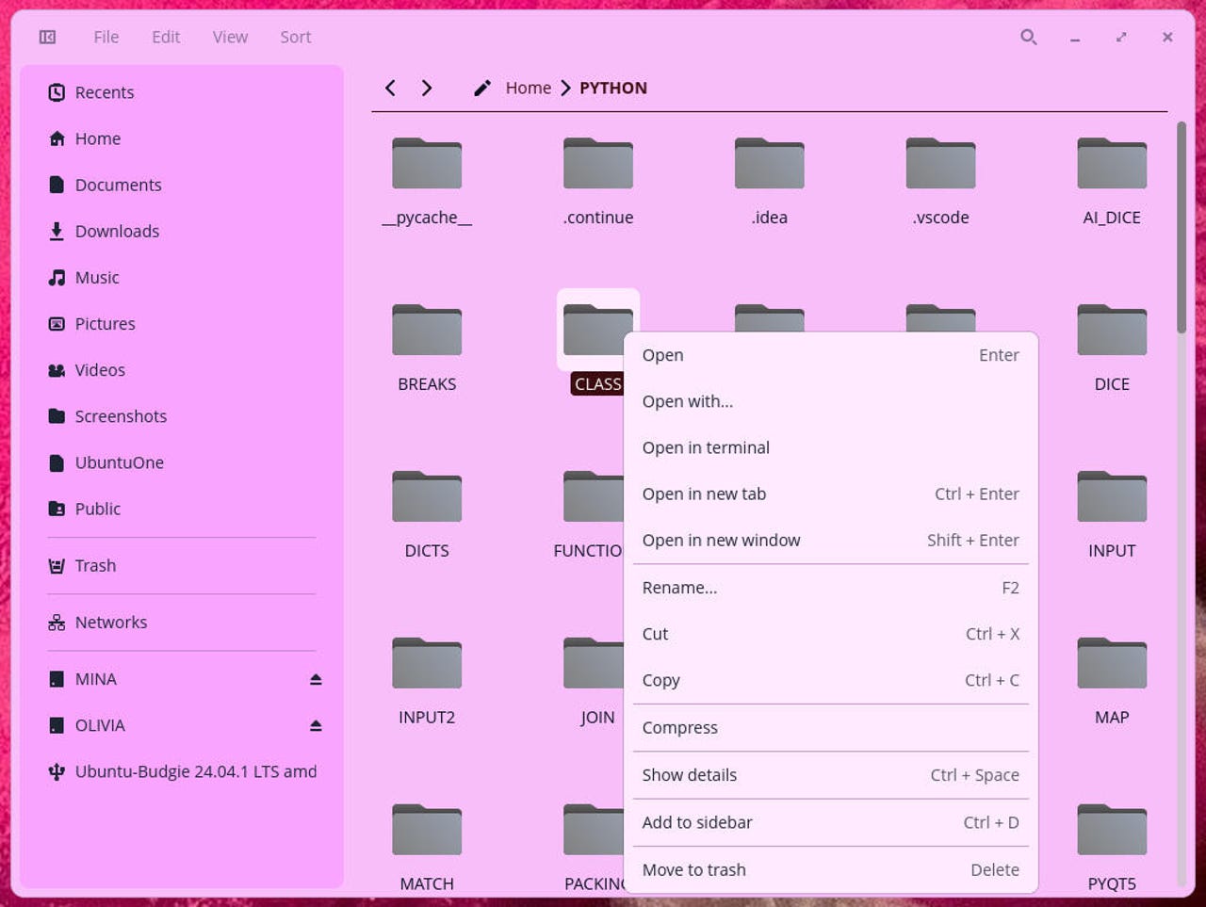
Task: Open Trash in the sidebar
Action: click(x=95, y=565)
